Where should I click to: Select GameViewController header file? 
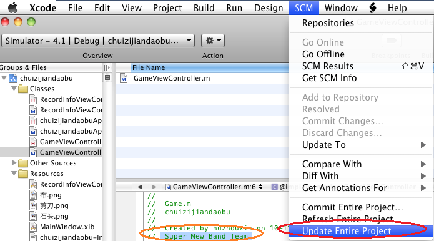point(66,142)
